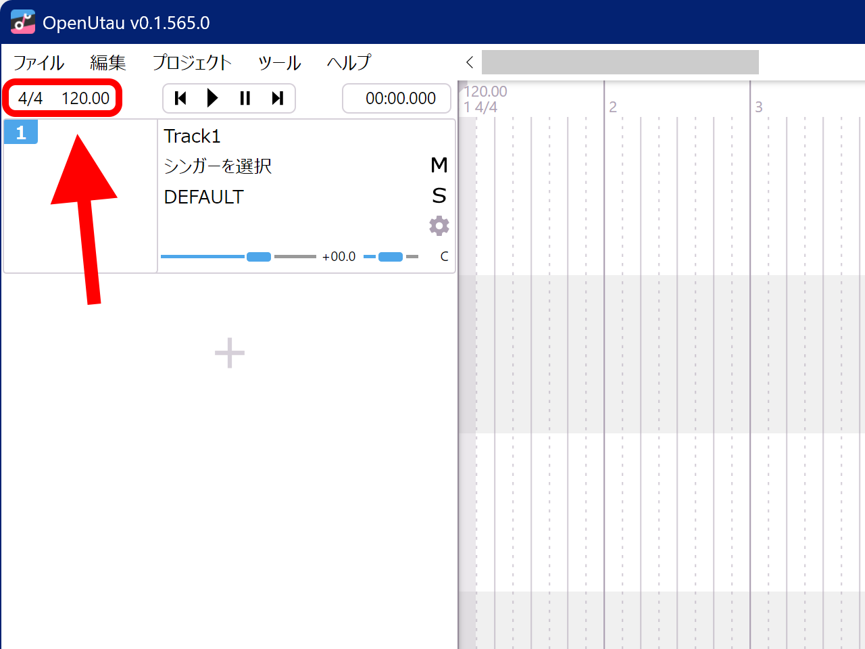Click the 120.00 tempo marker on timeline

[x=485, y=91]
